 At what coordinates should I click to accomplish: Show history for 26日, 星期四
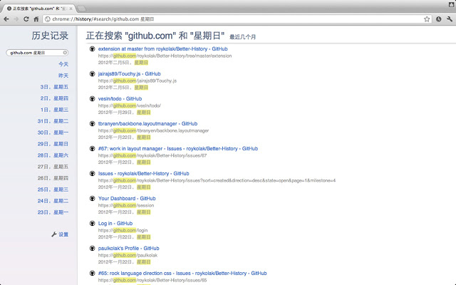[x=53, y=178]
